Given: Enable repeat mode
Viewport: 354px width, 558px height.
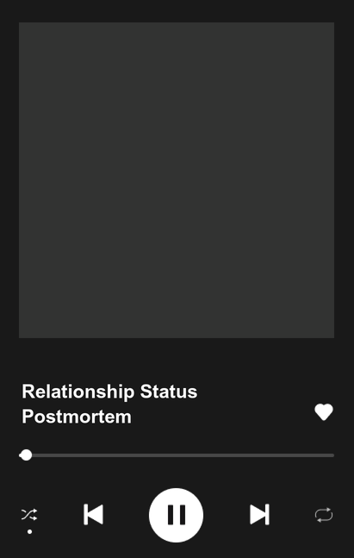Looking at the screenshot, I should click(324, 515).
